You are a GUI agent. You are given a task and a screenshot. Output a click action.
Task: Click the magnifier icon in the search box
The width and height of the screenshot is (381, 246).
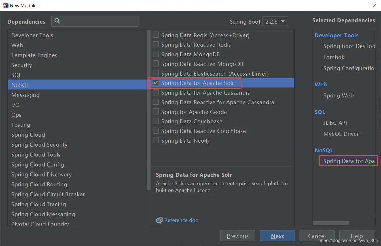pyautogui.click(x=57, y=21)
